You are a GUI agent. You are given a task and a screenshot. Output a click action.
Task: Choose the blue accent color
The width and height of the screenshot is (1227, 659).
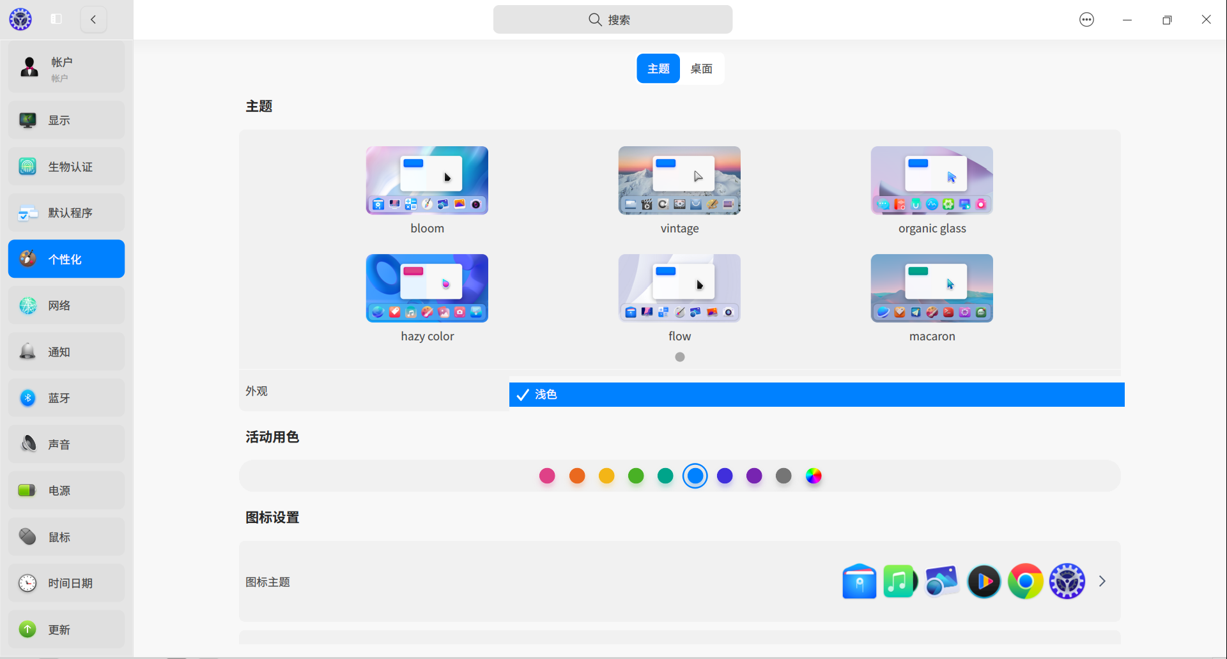click(x=695, y=476)
